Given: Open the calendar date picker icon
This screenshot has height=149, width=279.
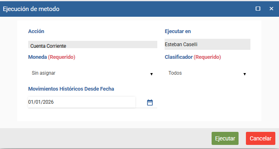Looking at the screenshot, I should click(150, 102).
